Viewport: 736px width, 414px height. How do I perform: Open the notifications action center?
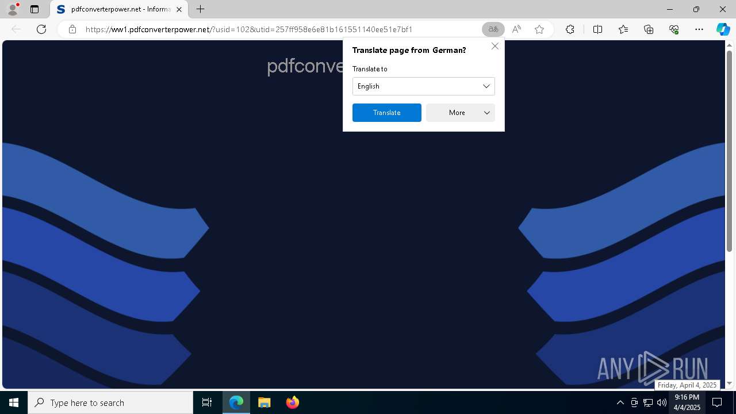click(x=717, y=402)
